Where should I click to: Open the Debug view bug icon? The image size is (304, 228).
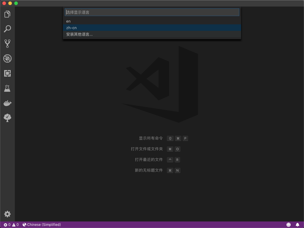[7, 58]
